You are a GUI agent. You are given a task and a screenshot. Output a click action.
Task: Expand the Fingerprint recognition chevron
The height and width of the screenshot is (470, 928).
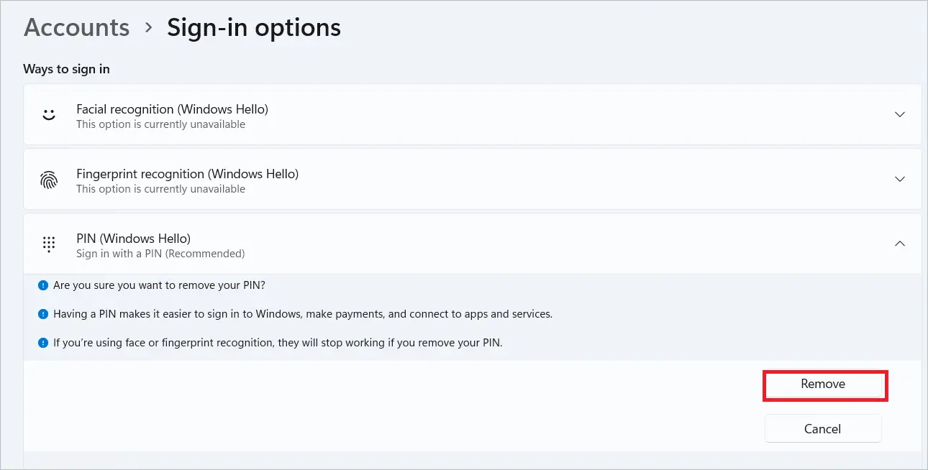tap(899, 179)
